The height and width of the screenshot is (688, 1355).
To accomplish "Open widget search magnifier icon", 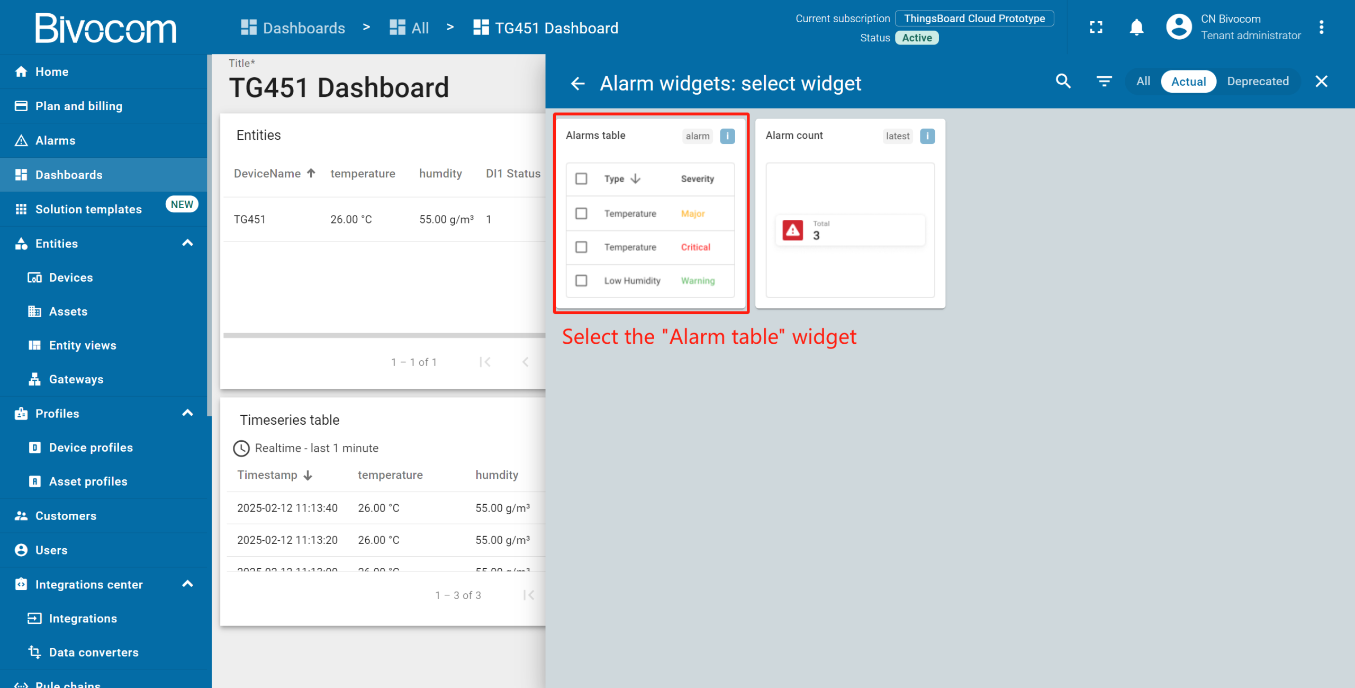I will click(x=1063, y=81).
